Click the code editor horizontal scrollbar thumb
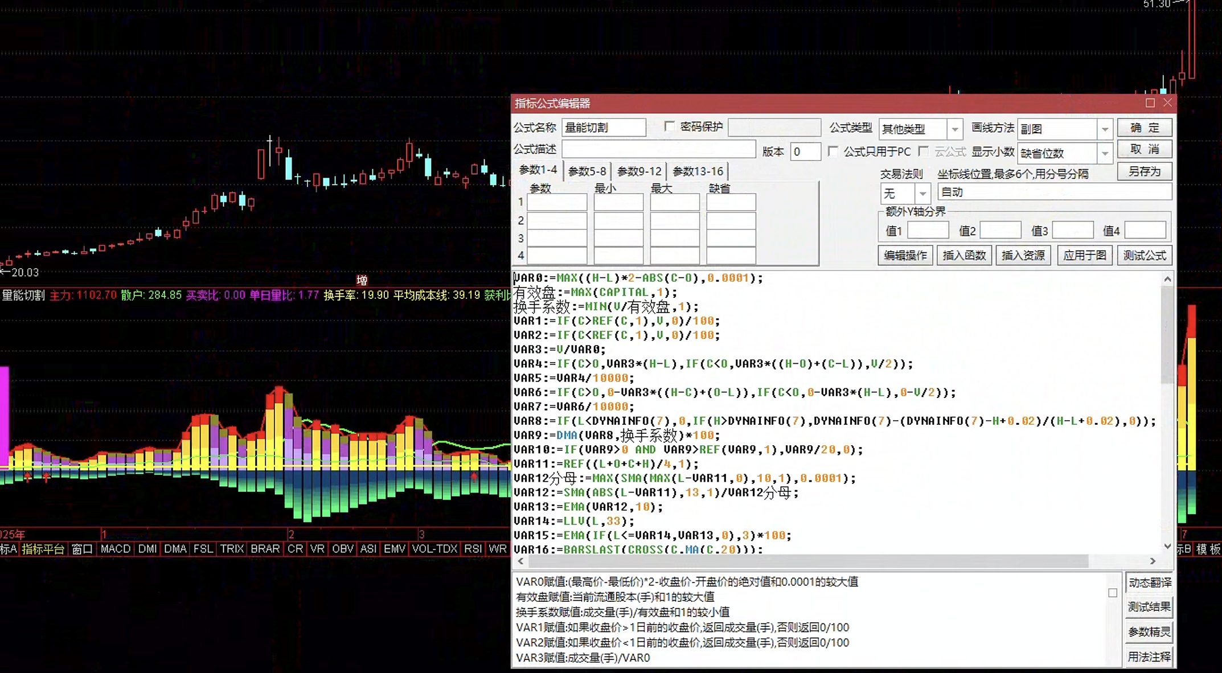The width and height of the screenshot is (1222, 673). (809, 561)
